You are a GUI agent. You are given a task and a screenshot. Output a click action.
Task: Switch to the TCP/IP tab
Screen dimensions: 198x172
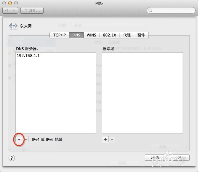click(59, 35)
